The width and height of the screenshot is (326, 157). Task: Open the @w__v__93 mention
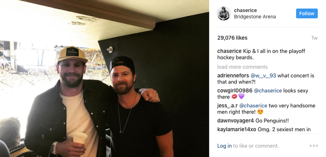(263, 76)
